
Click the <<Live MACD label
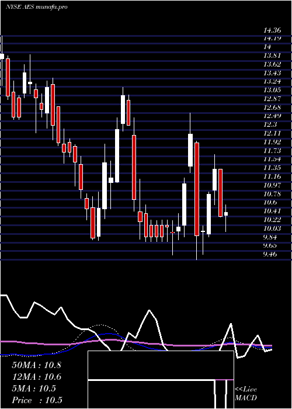click(x=246, y=394)
